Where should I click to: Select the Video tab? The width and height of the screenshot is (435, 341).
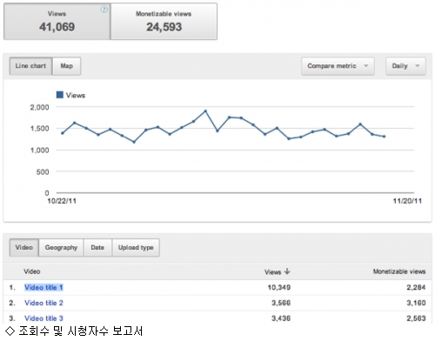point(24,248)
